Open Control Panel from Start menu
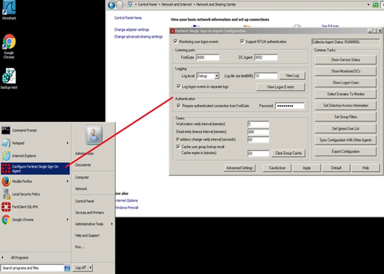Screen dimensions: 384x274 (x=84, y=201)
